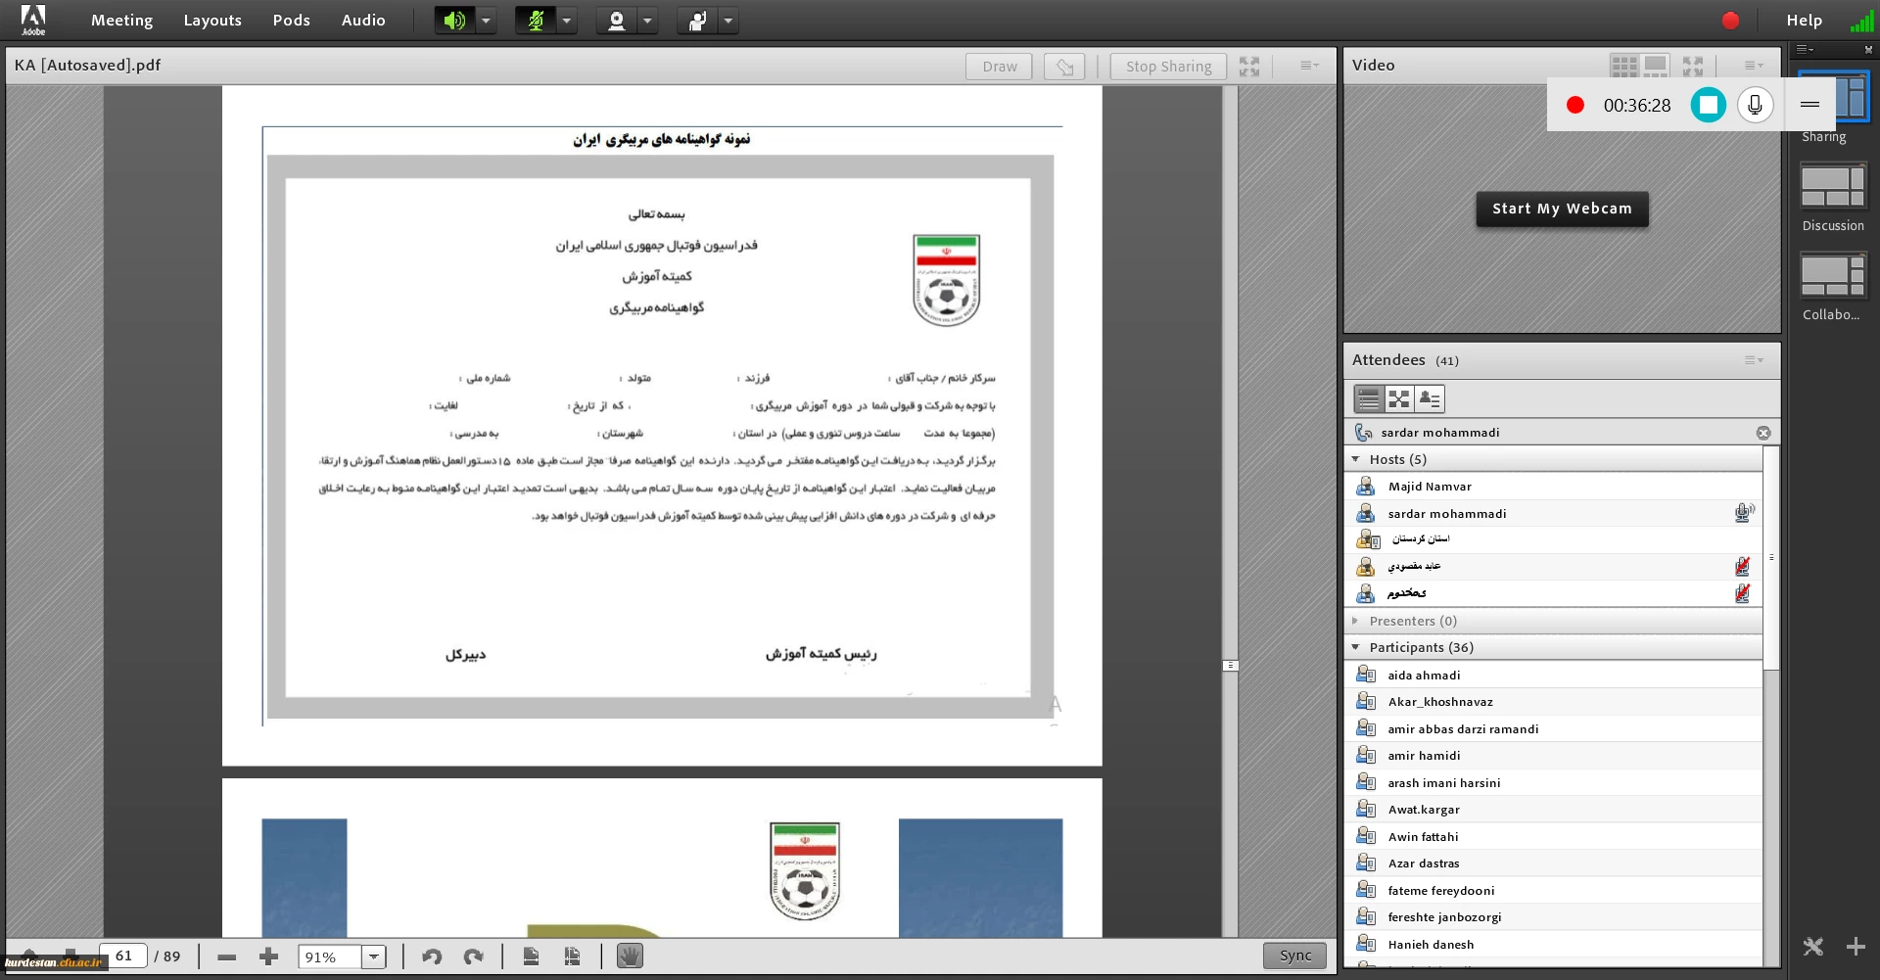Viewport: 1880px width, 980px height.
Task: Collapse the Hosts (5) group
Action: click(x=1356, y=459)
